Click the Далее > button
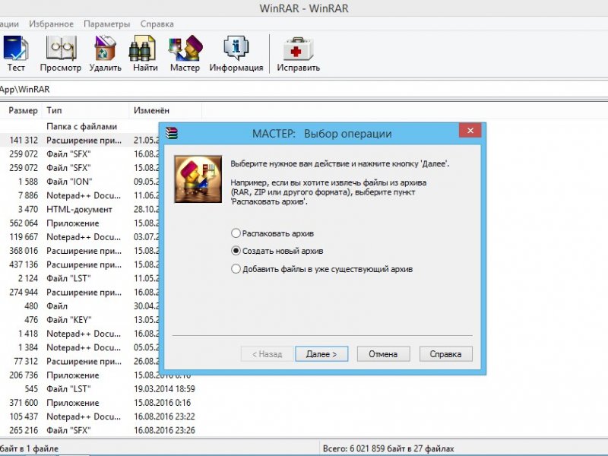This screenshot has width=608, height=456. click(321, 354)
